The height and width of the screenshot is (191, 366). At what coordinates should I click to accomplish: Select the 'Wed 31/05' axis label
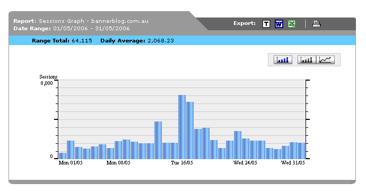point(293,163)
